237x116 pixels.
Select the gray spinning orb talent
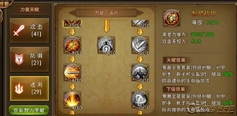click(x=140, y=100)
